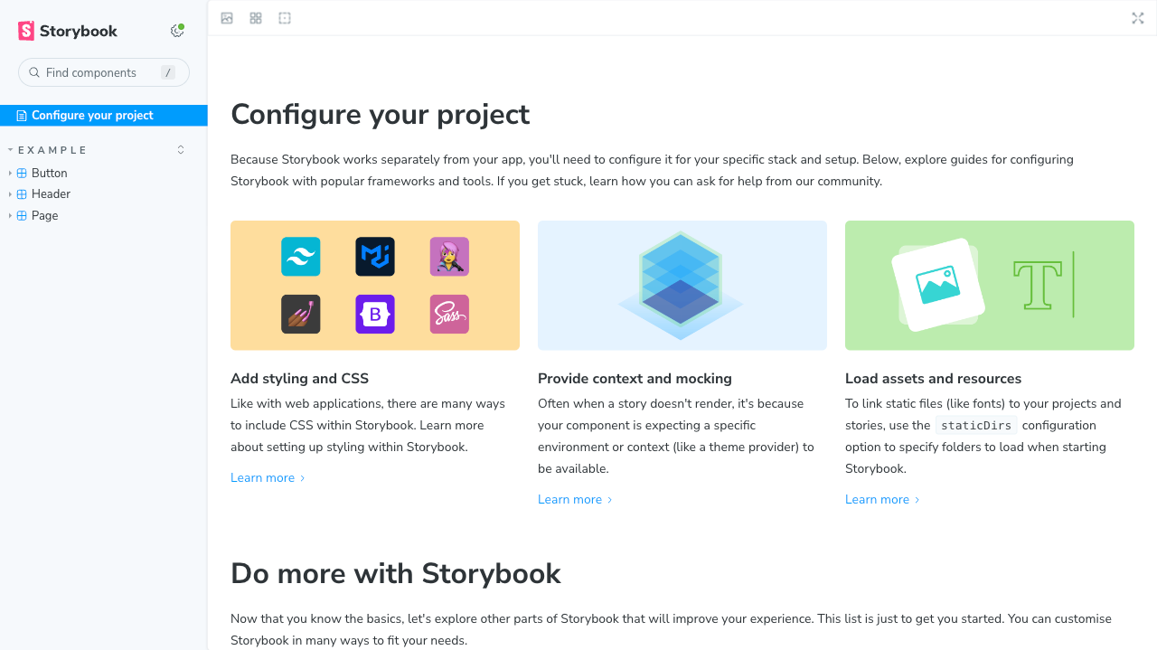Select Configure your project docs page
The image size is (1157, 650).
click(x=92, y=116)
